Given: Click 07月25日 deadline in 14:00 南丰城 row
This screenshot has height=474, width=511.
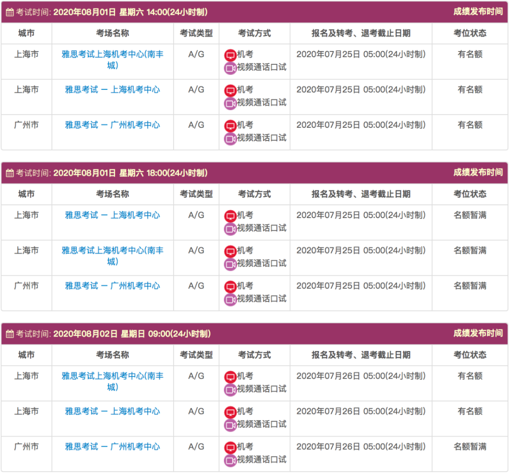Looking at the screenshot, I should [361, 54].
